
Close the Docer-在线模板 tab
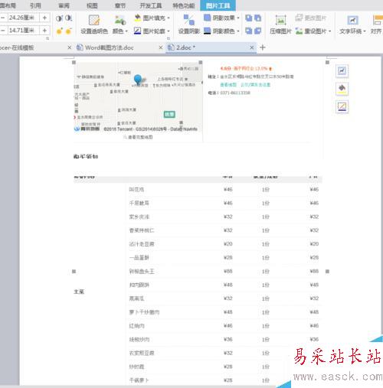[x=70, y=47]
